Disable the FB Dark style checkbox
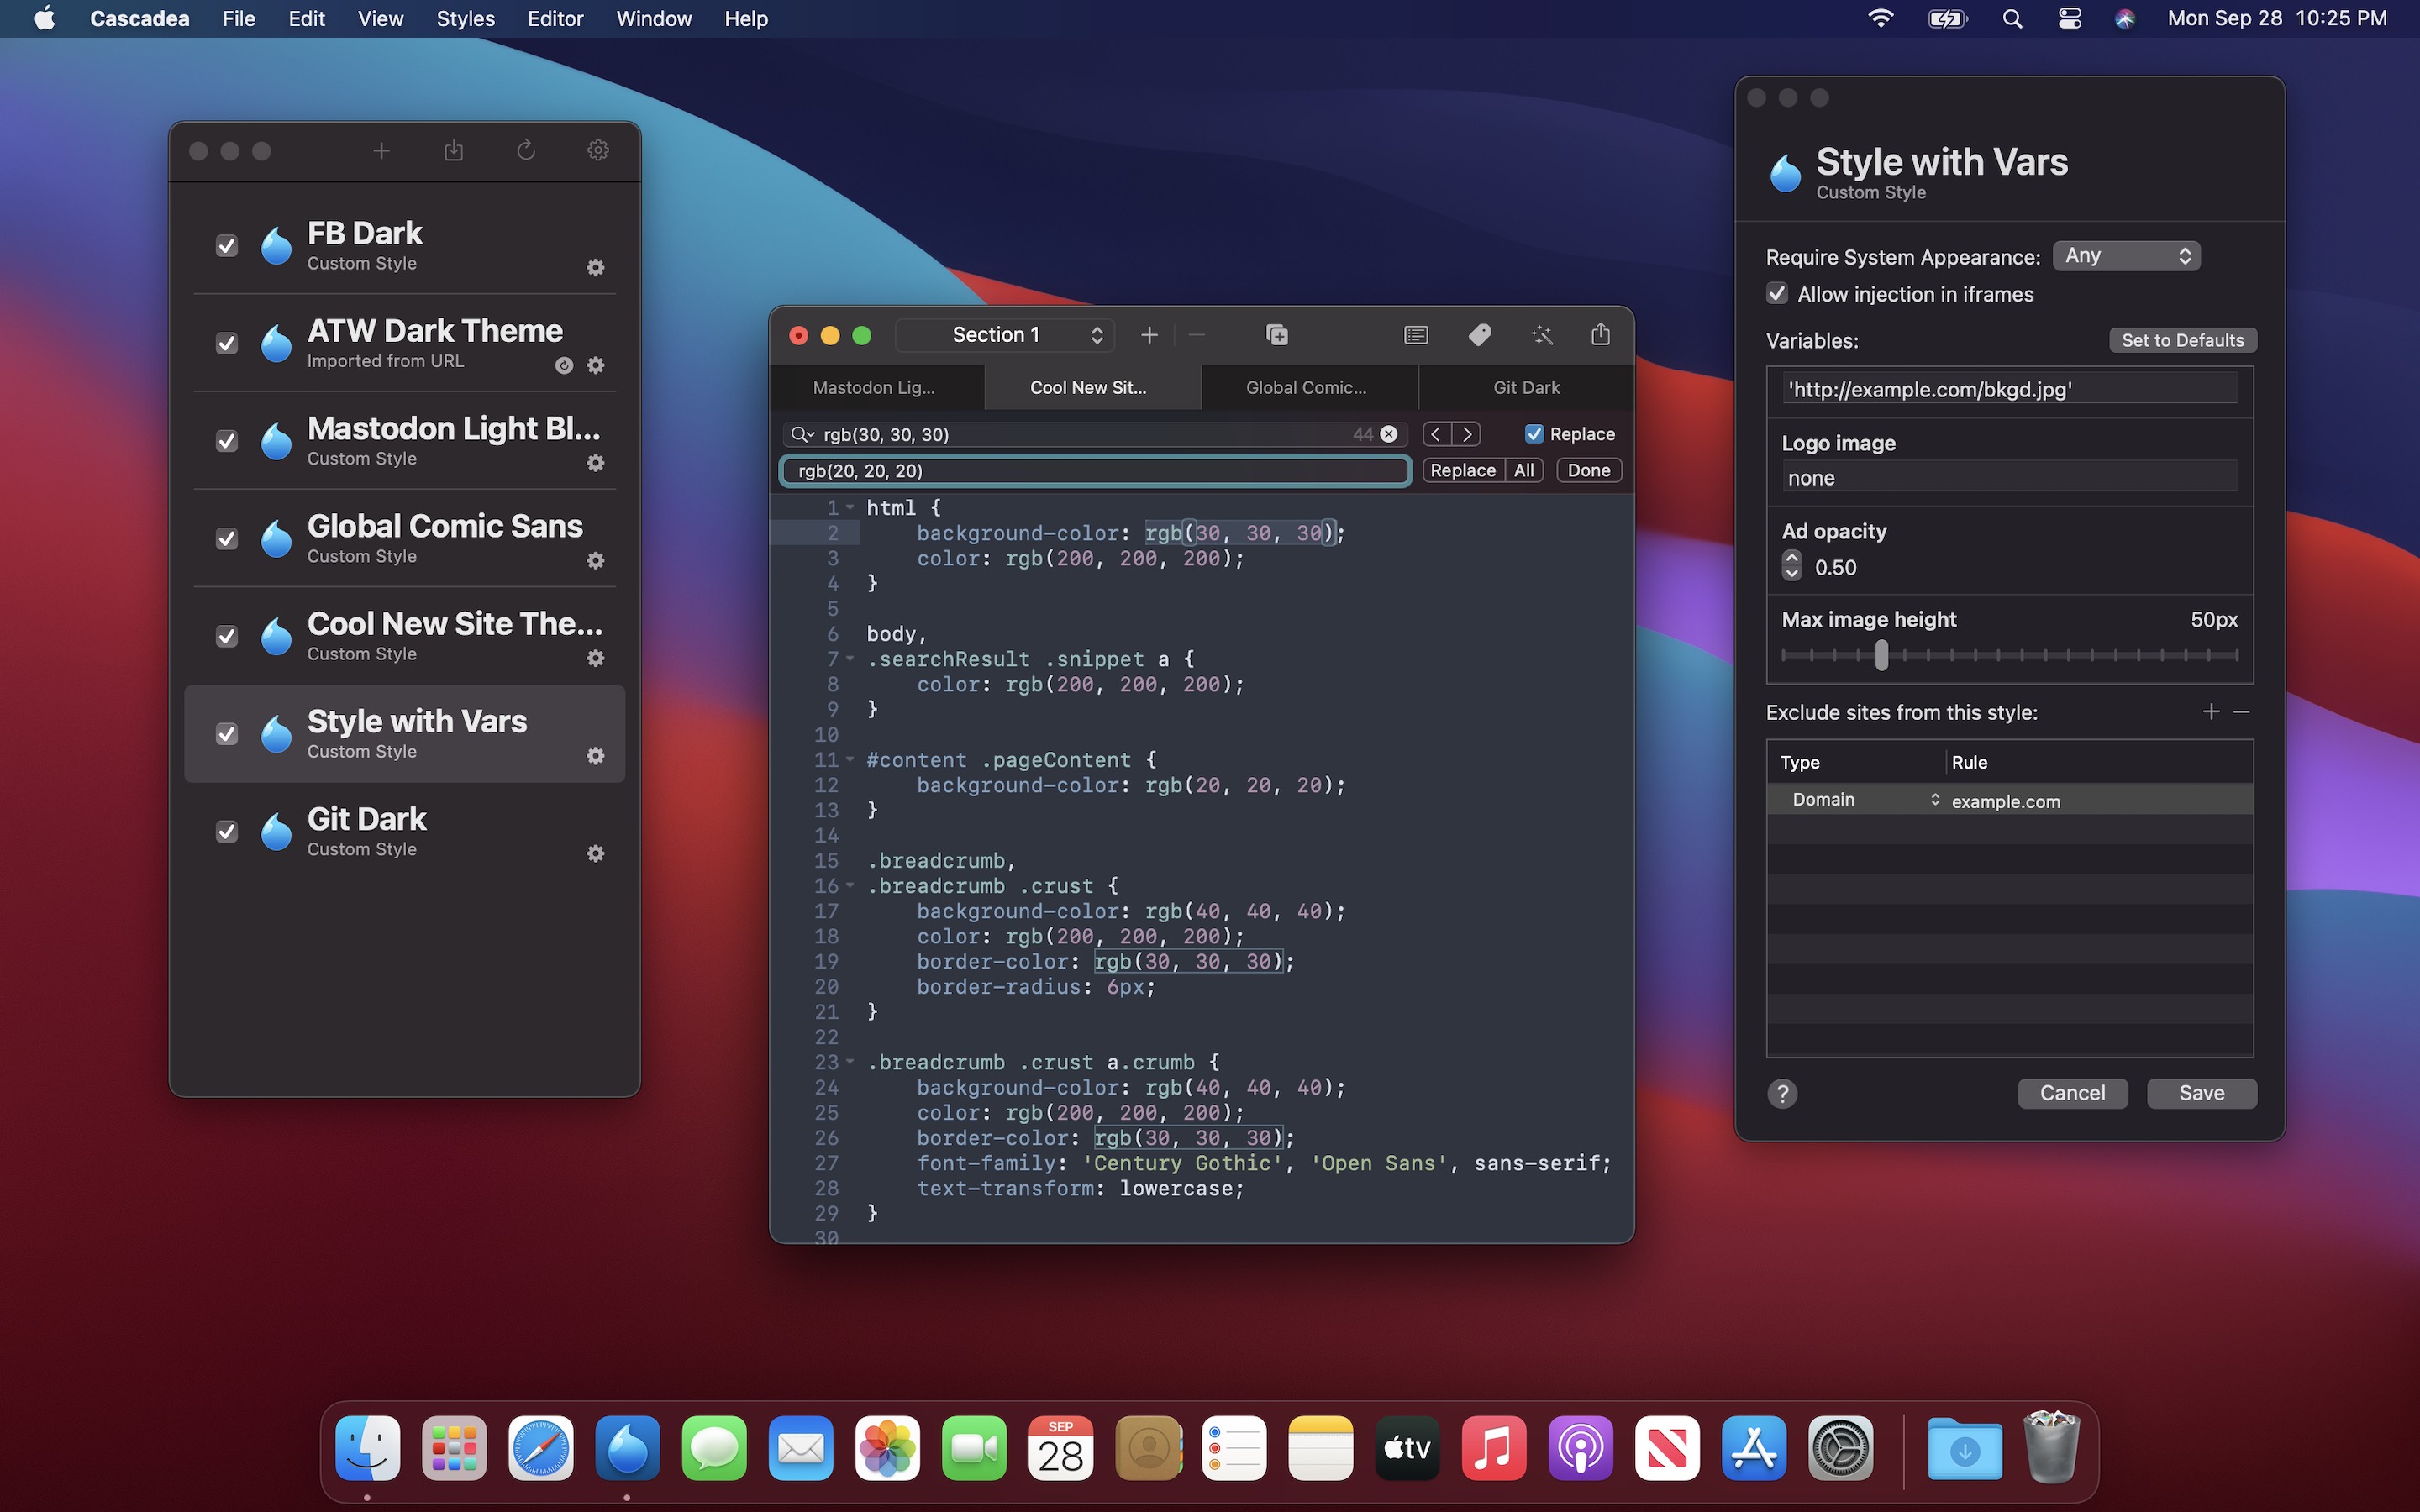 pyautogui.click(x=227, y=246)
